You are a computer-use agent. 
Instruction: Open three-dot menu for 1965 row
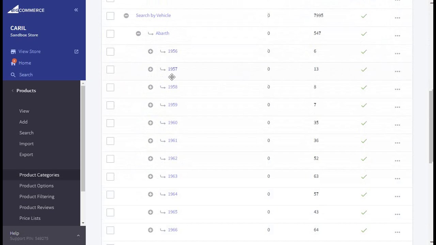(x=398, y=214)
